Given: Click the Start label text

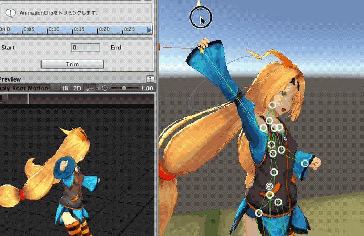Looking at the screenshot, I should (x=8, y=48).
